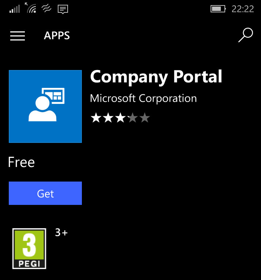The width and height of the screenshot is (261, 280).
Task: Tap the PEGI 3 age rating badge
Action: tap(29, 249)
